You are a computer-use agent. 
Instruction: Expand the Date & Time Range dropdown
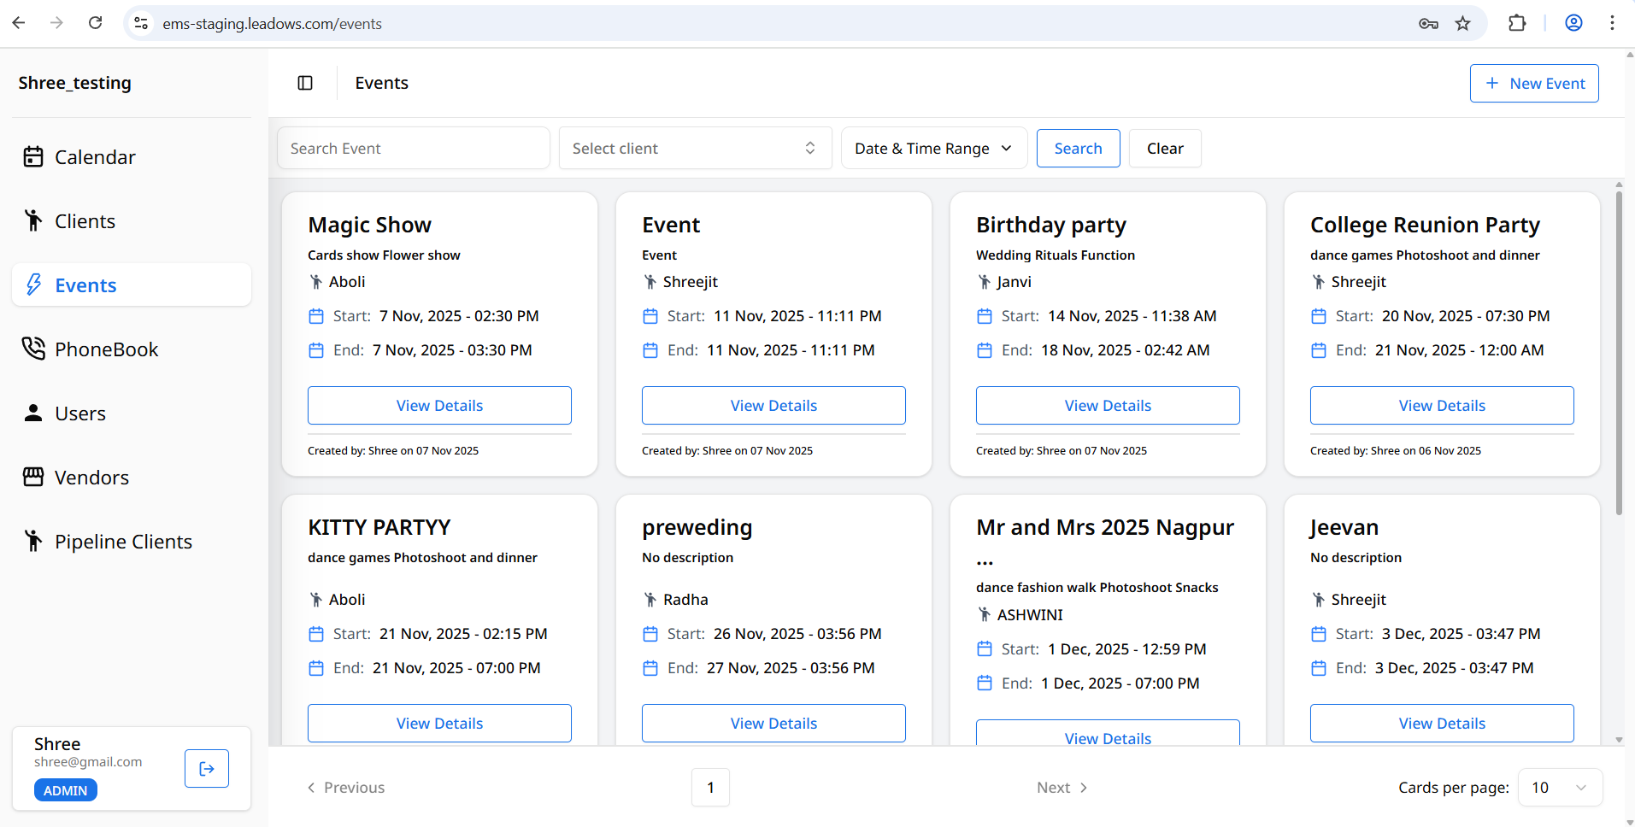click(933, 149)
